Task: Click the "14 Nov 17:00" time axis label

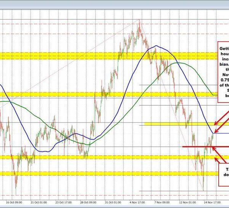Action: pyautogui.click(x=212, y=202)
